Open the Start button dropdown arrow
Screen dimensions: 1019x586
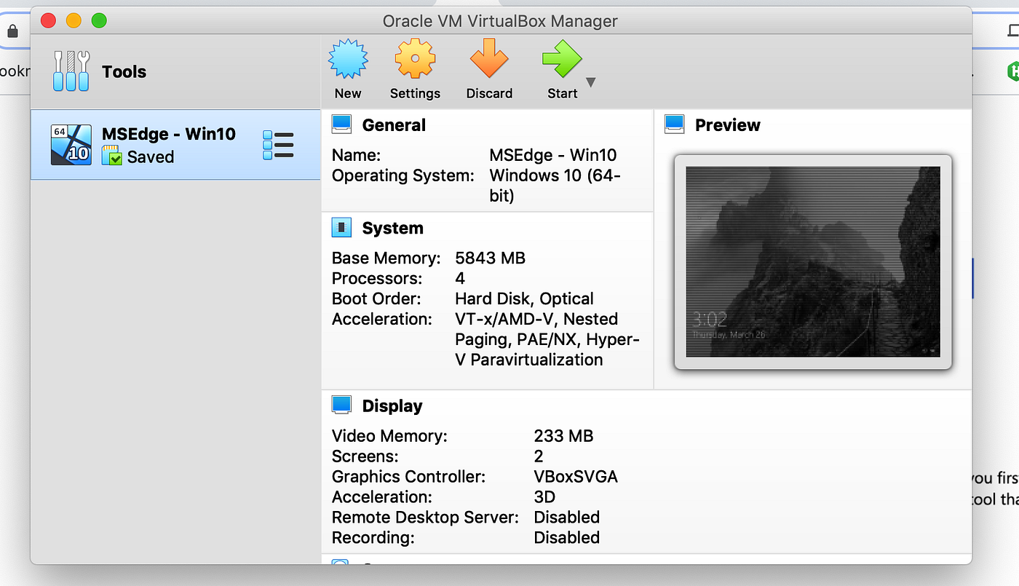click(591, 82)
